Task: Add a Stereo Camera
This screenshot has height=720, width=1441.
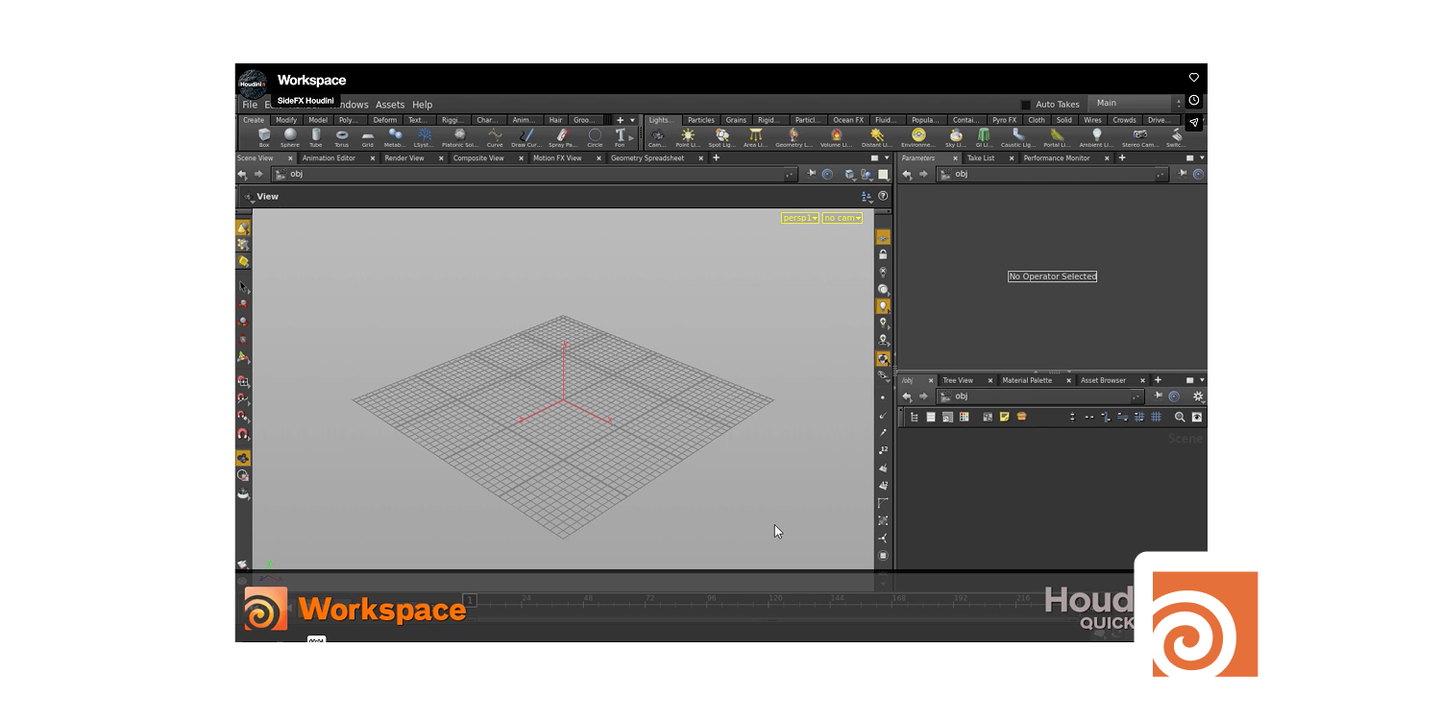Action: tap(1139, 138)
